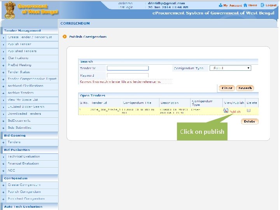The height and width of the screenshot is (210, 280).
Task: Click the Bid Opening section header
Action: coord(15,136)
